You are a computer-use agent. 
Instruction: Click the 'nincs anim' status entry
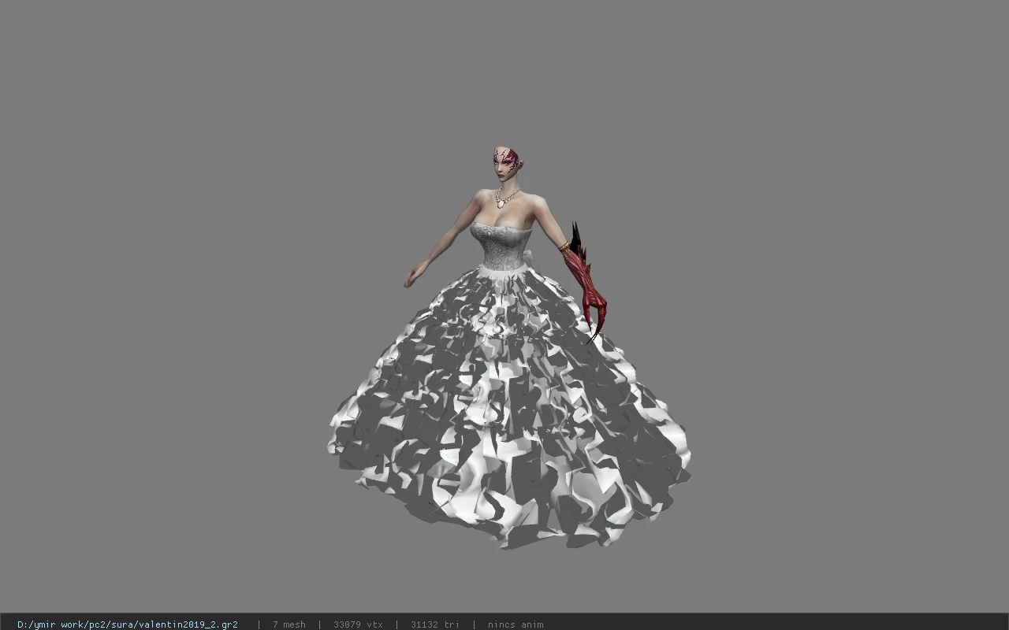tap(516, 624)
